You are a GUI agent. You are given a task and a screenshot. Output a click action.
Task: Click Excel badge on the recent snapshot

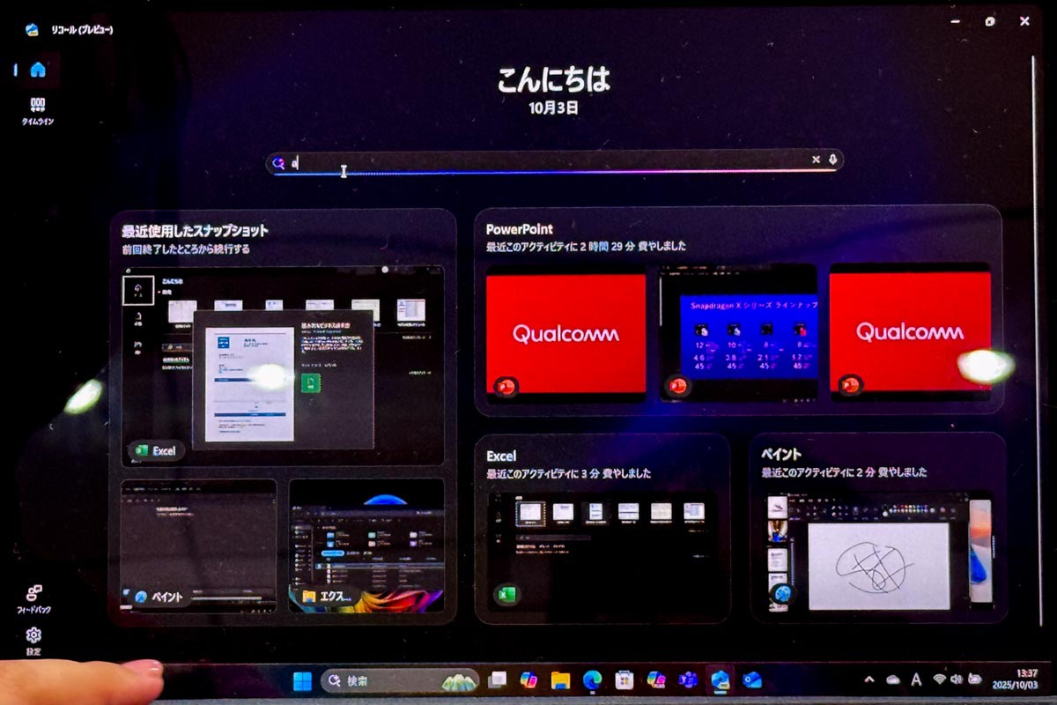[x=156, y=450]
